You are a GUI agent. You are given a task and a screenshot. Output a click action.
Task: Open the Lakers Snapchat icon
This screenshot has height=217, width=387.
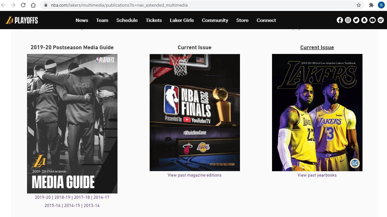coord(364,20)
